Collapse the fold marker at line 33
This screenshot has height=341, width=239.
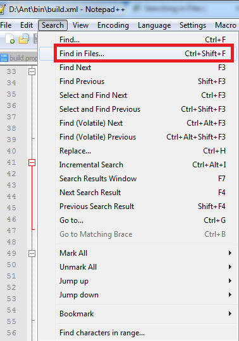click(32, 71)
